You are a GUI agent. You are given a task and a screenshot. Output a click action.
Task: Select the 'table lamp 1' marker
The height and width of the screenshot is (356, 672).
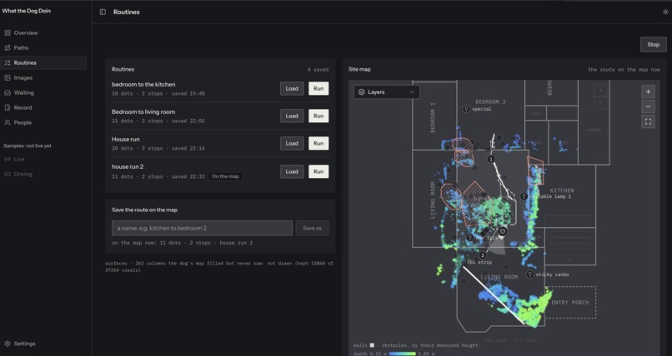pos(524,196)
